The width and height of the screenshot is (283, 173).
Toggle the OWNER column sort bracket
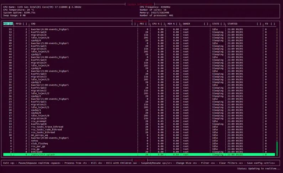[x=206, y=24]
